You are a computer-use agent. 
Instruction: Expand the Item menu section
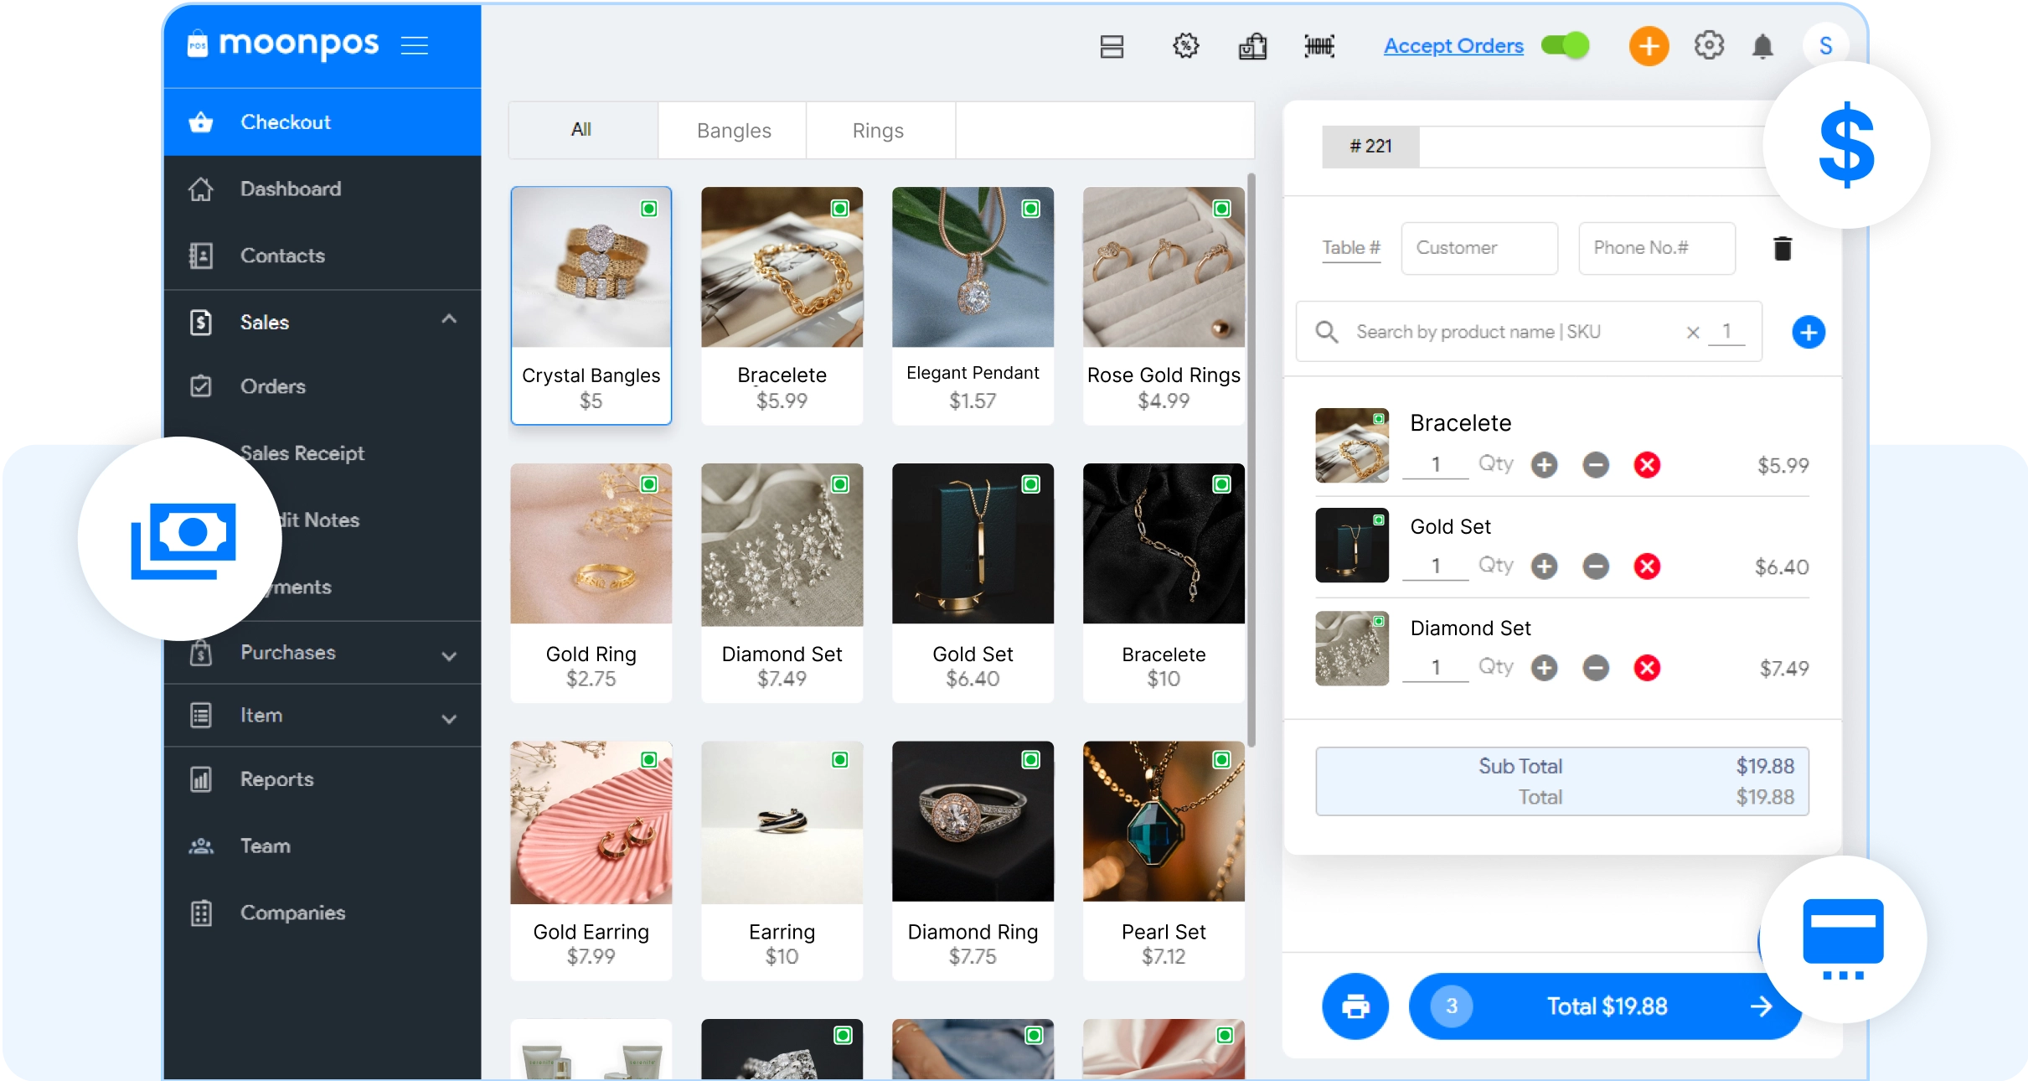[x=449, y=719]
